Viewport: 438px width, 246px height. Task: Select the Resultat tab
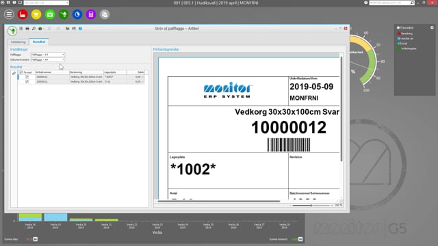pos(39,42)
